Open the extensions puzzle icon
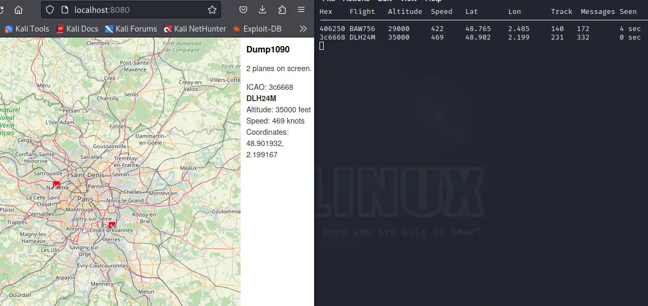This screenshot has width=648, height=306. (x=282, y=10)
